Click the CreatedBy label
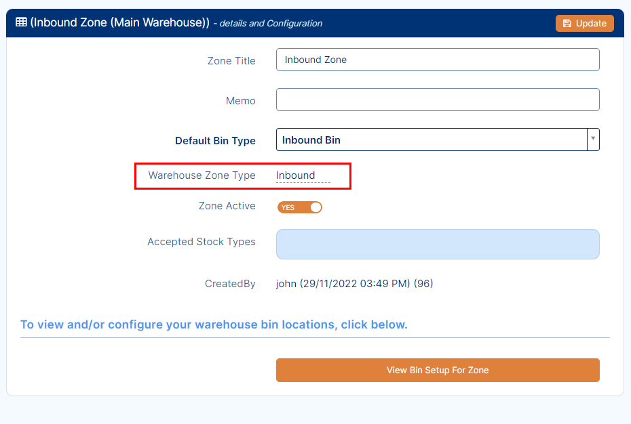This screenshot has width=631, height=424. [230, 284]
